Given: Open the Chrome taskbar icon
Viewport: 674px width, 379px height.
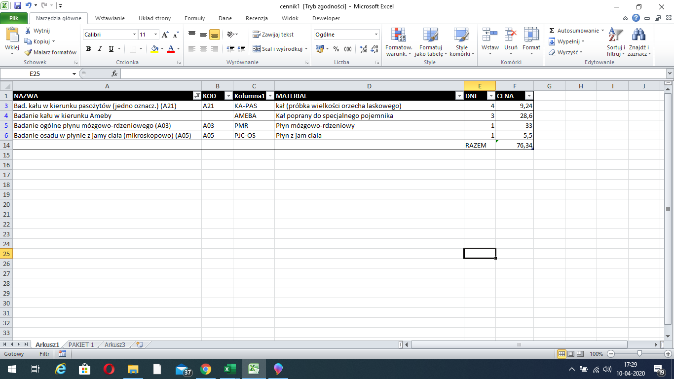Looking at the screenshot, I should [x=206, y=369].
